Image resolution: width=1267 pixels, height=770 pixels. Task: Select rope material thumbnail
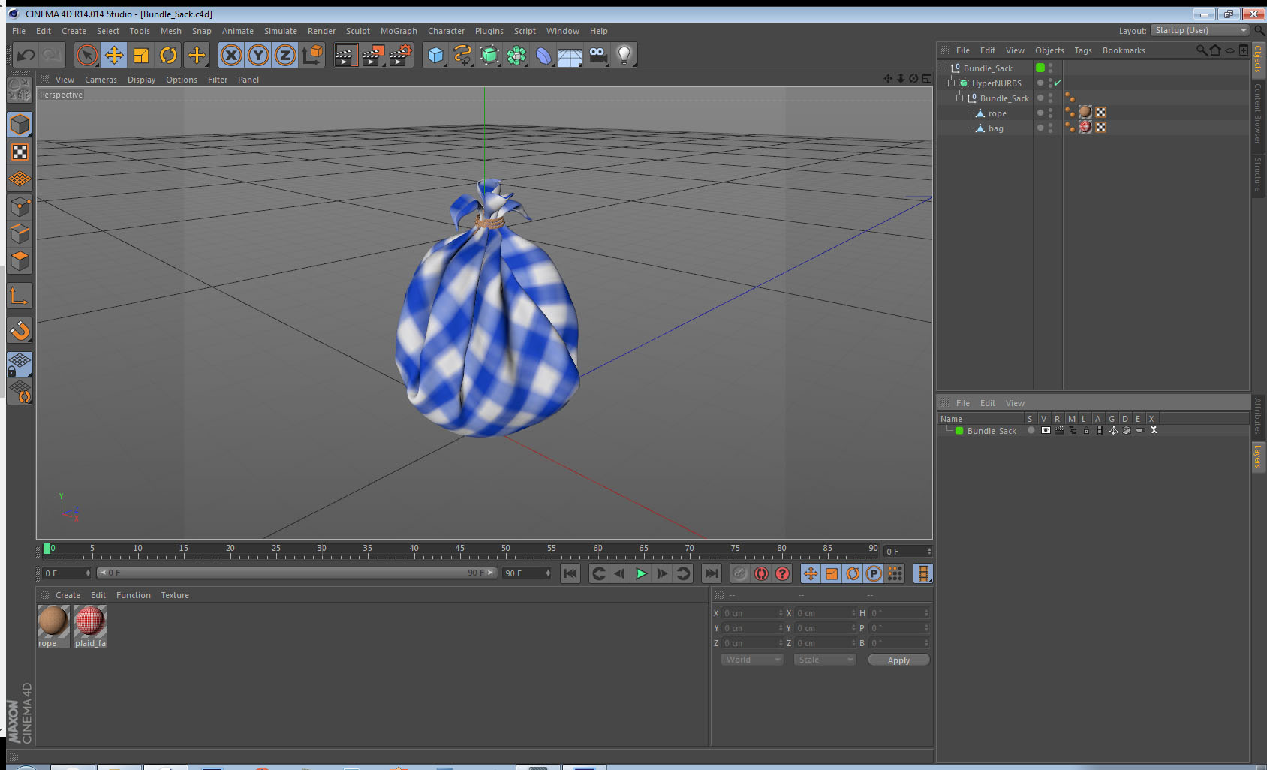click(x=53, y=621)
